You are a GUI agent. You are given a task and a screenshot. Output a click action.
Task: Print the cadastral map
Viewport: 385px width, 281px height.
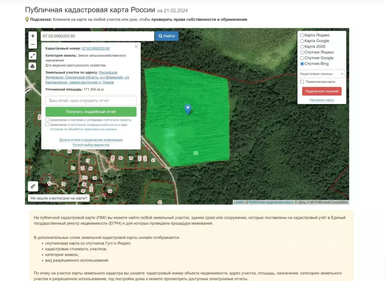(33, 66)
